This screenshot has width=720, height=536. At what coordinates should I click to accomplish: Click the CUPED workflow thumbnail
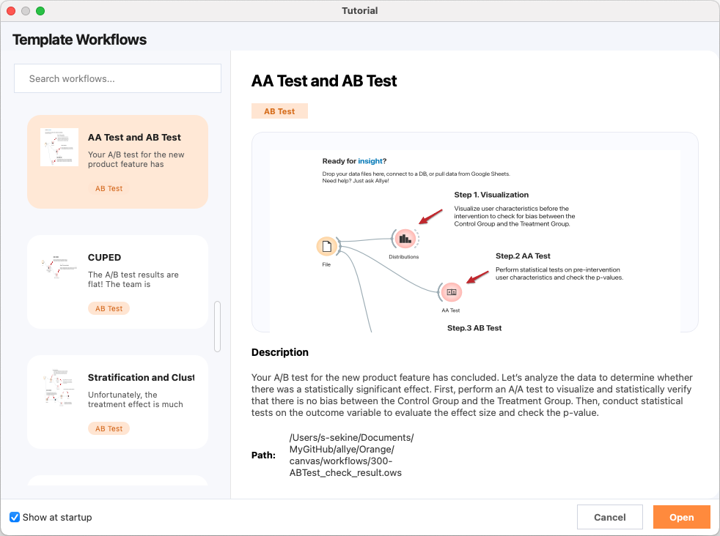(59, 267)
